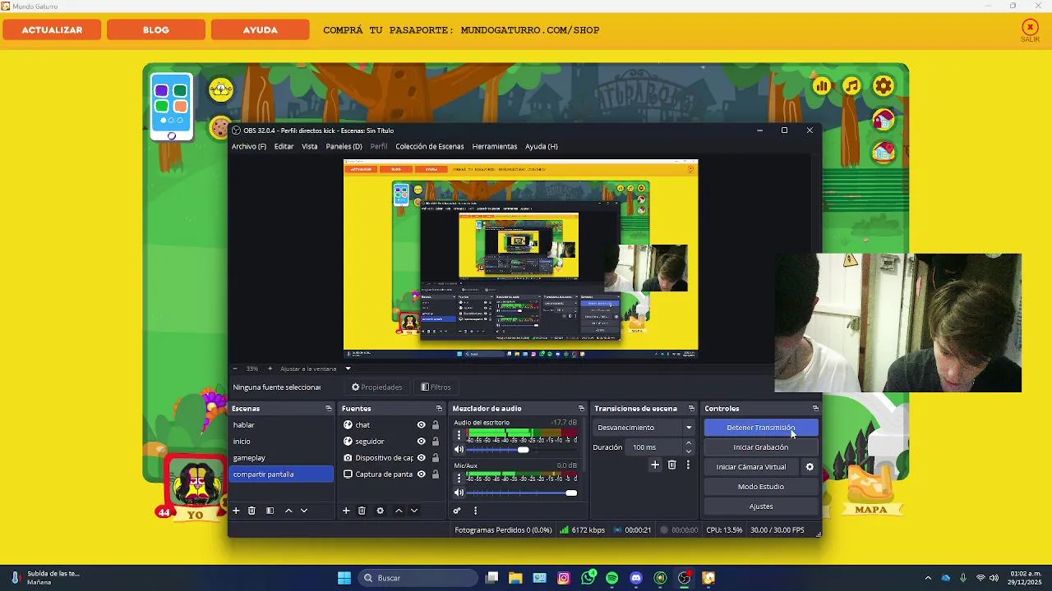1052x591 pixels.
Task: Mute Audio del escritorio speaker icon
Action: [x=459, y=450]
